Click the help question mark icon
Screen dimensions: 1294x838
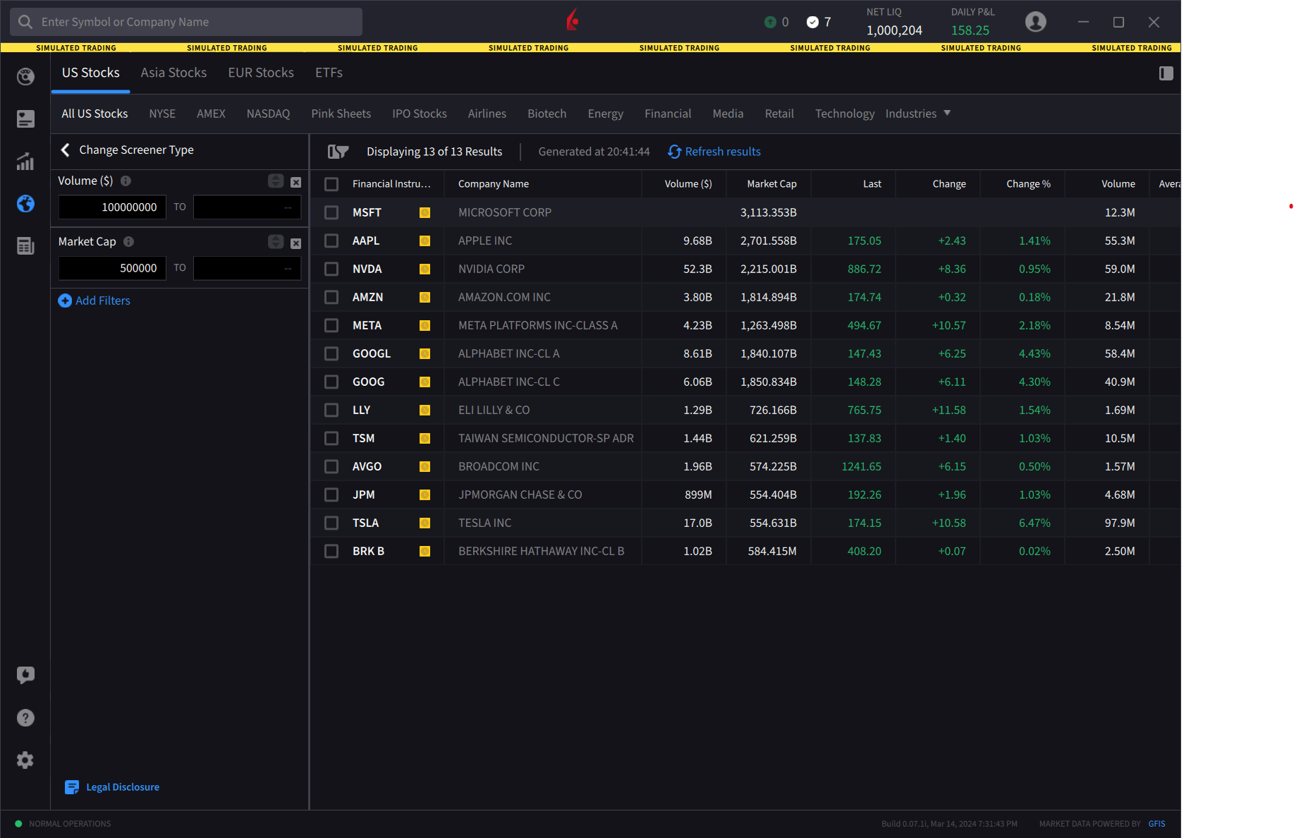pos(25,717)
